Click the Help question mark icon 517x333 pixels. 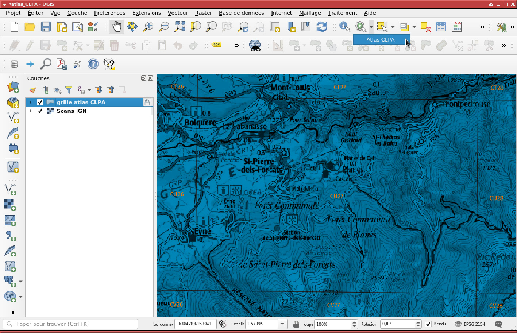click(x=93, y=65)
